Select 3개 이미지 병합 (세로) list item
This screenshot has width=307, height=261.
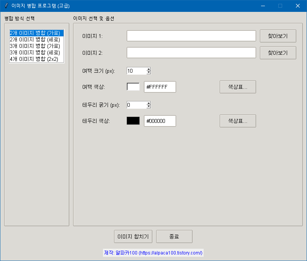coord(37,52)
